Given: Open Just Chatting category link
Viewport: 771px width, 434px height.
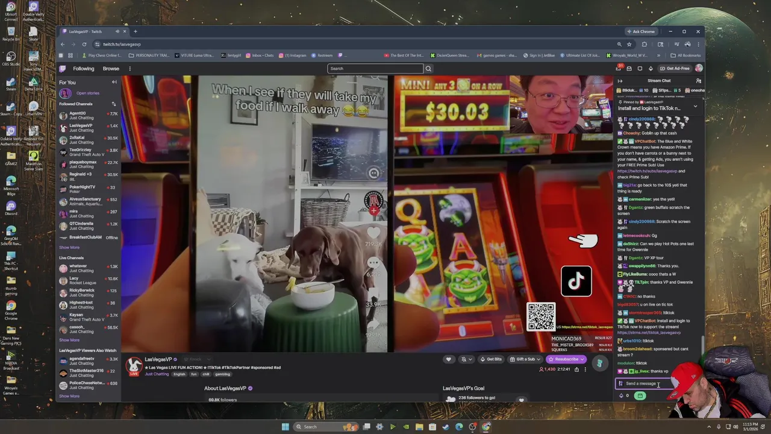Looking at the screenshot, I should (x=157, y=374).
